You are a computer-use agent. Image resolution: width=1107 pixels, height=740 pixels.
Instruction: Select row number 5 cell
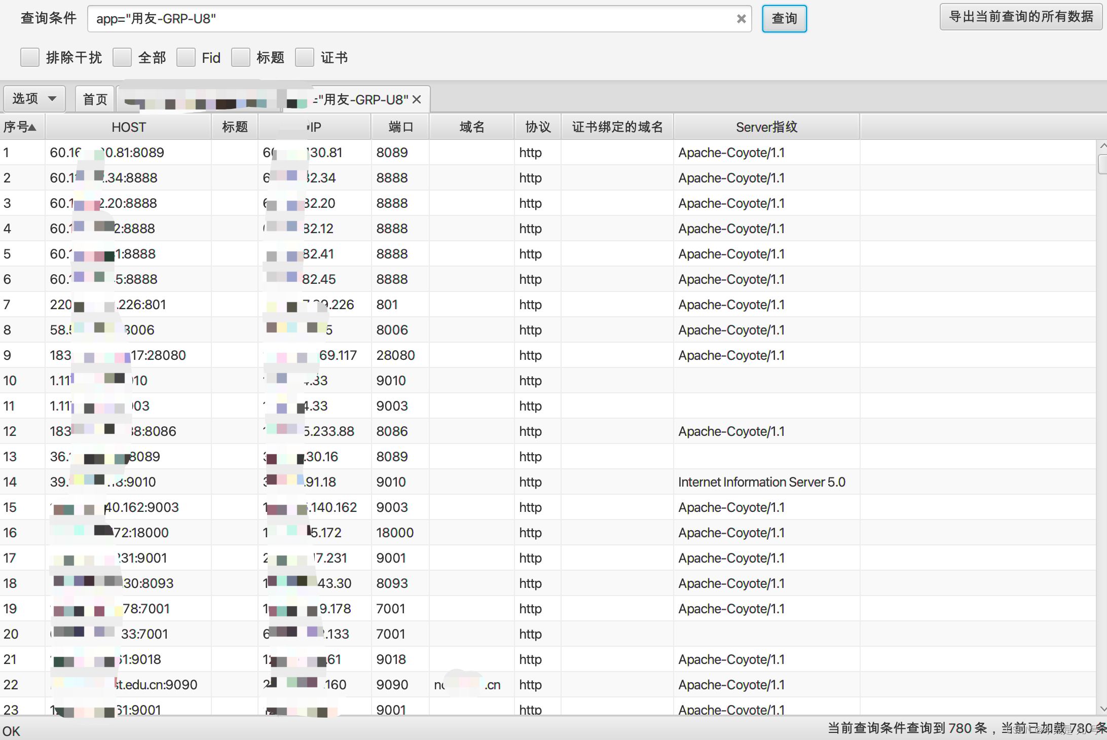click(22, 254)
